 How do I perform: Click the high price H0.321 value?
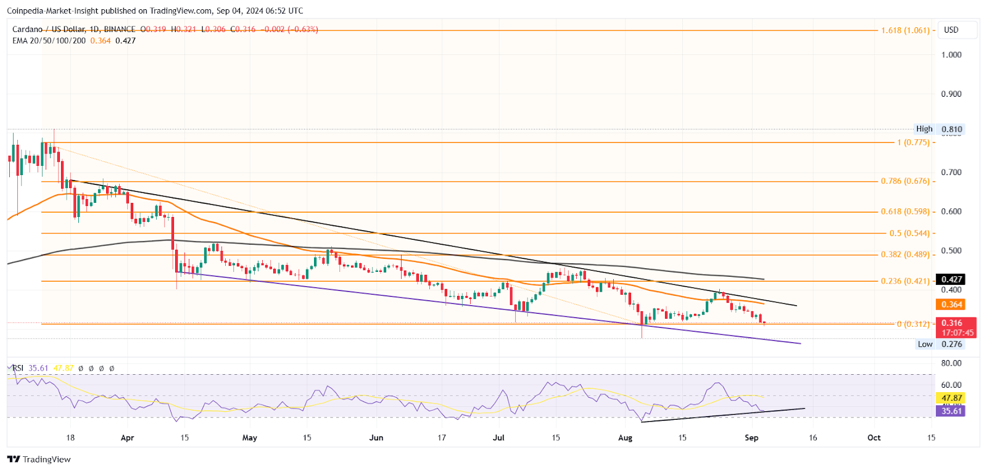[x=183, y=30]
